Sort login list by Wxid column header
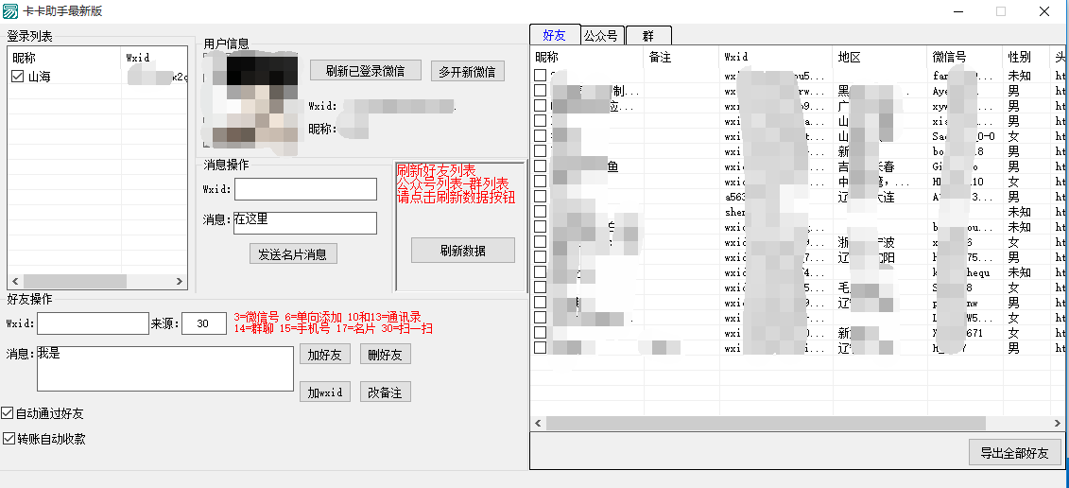Image resolution: width=1069 pixels, height=488 pixels. (x=154, y=58)
